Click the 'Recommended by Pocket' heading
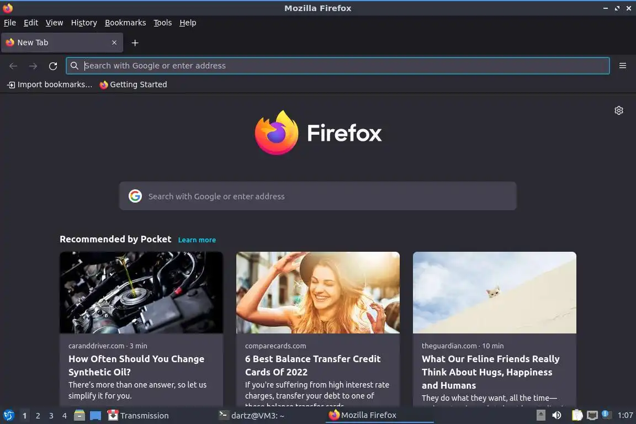 click(x=115, y=240)
